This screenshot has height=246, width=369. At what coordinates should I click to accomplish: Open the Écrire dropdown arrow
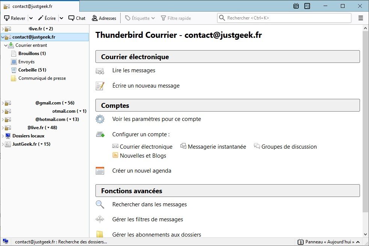point(61,18)
